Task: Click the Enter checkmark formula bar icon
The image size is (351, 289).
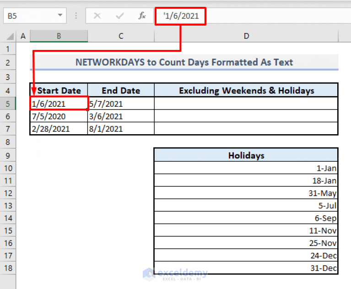Action: (120, 16)
